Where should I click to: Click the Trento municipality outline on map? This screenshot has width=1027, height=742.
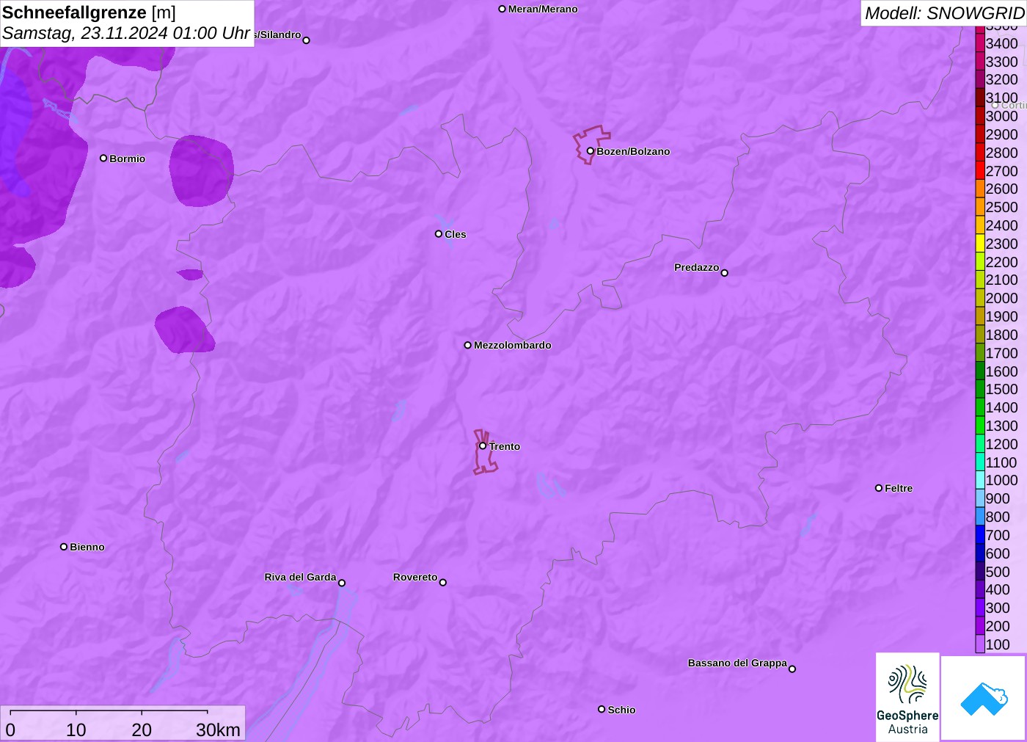pyautogui.click(x=485, y=452)
